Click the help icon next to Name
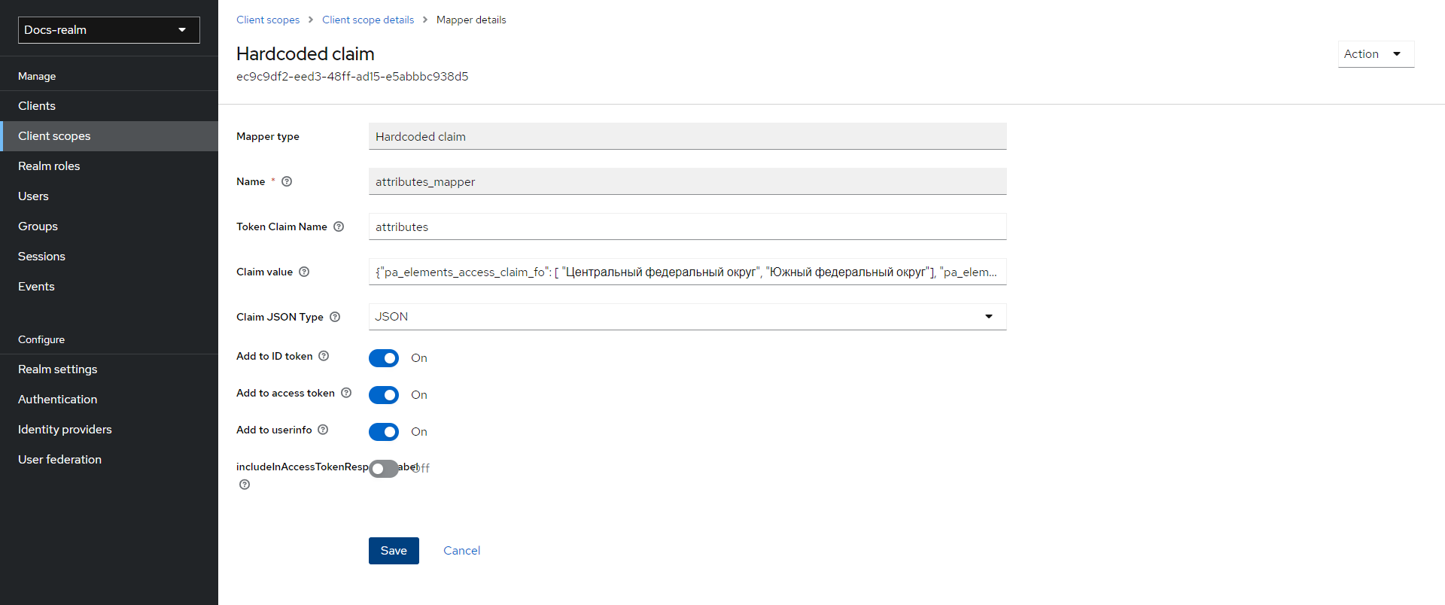1445x605 pixels. [x=287, y=181]
